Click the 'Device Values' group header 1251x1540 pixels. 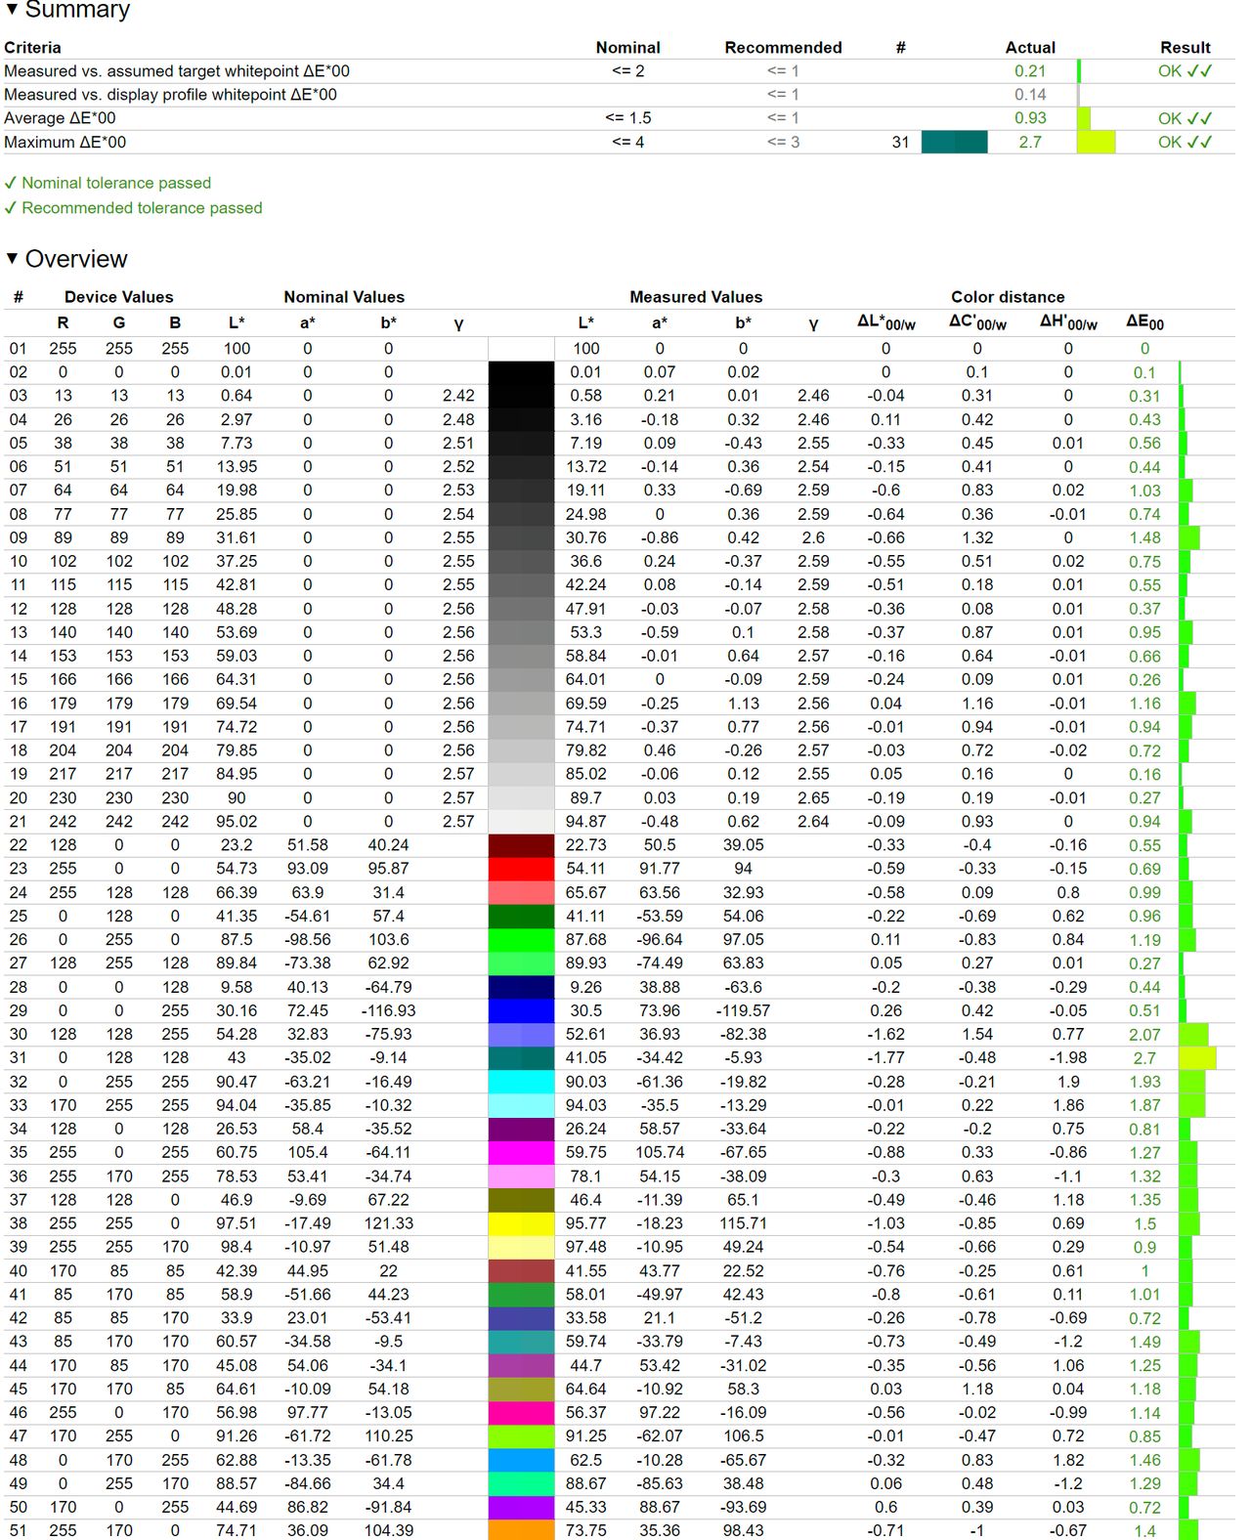coord(118,297)
